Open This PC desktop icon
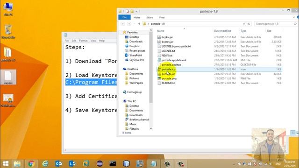 pyautogui.click(x=8, y=9)
